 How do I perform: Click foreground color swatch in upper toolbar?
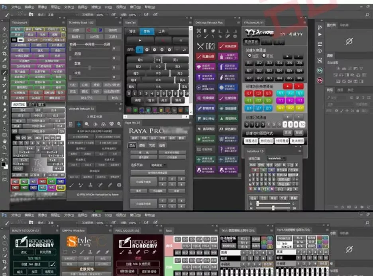3,164
